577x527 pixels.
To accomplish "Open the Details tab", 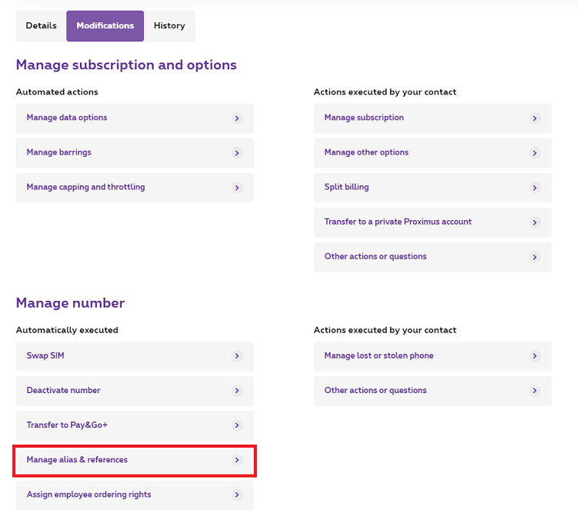I will (x=41, y=25).
